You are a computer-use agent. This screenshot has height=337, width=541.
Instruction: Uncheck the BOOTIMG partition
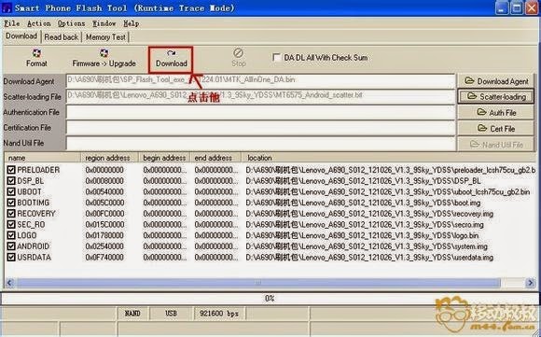11,203
